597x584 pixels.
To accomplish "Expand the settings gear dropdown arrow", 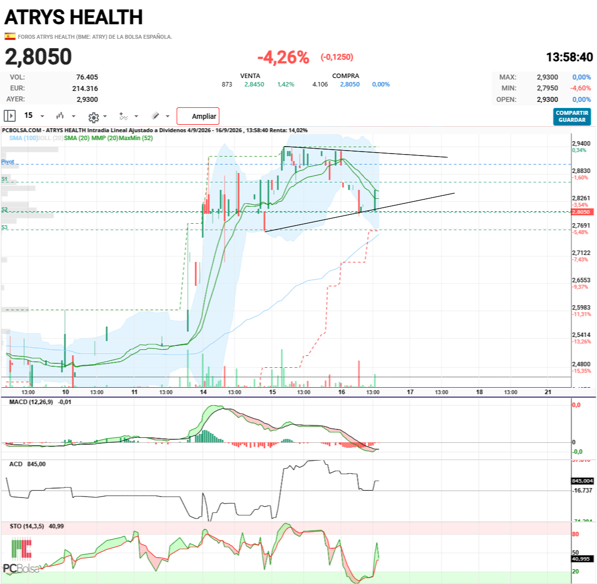I will [105, 116].
